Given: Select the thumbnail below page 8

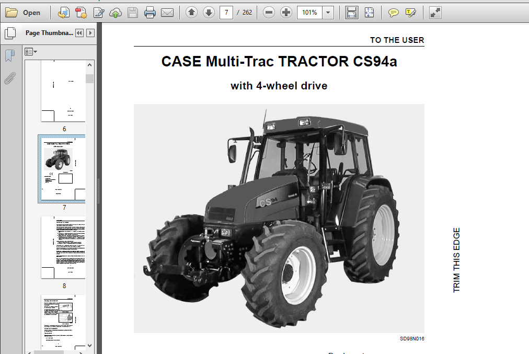Looking at the screenshot, I should click(63, 322).
